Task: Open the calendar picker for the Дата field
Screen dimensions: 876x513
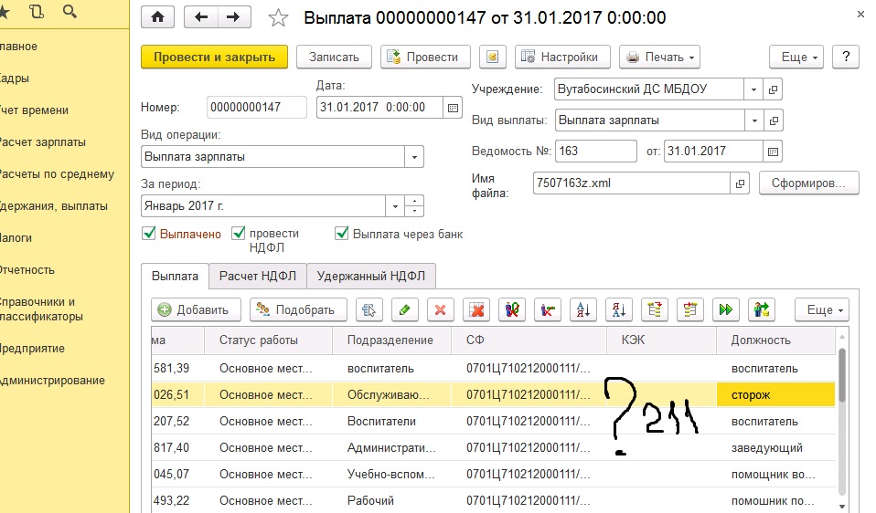Action: 452,107
